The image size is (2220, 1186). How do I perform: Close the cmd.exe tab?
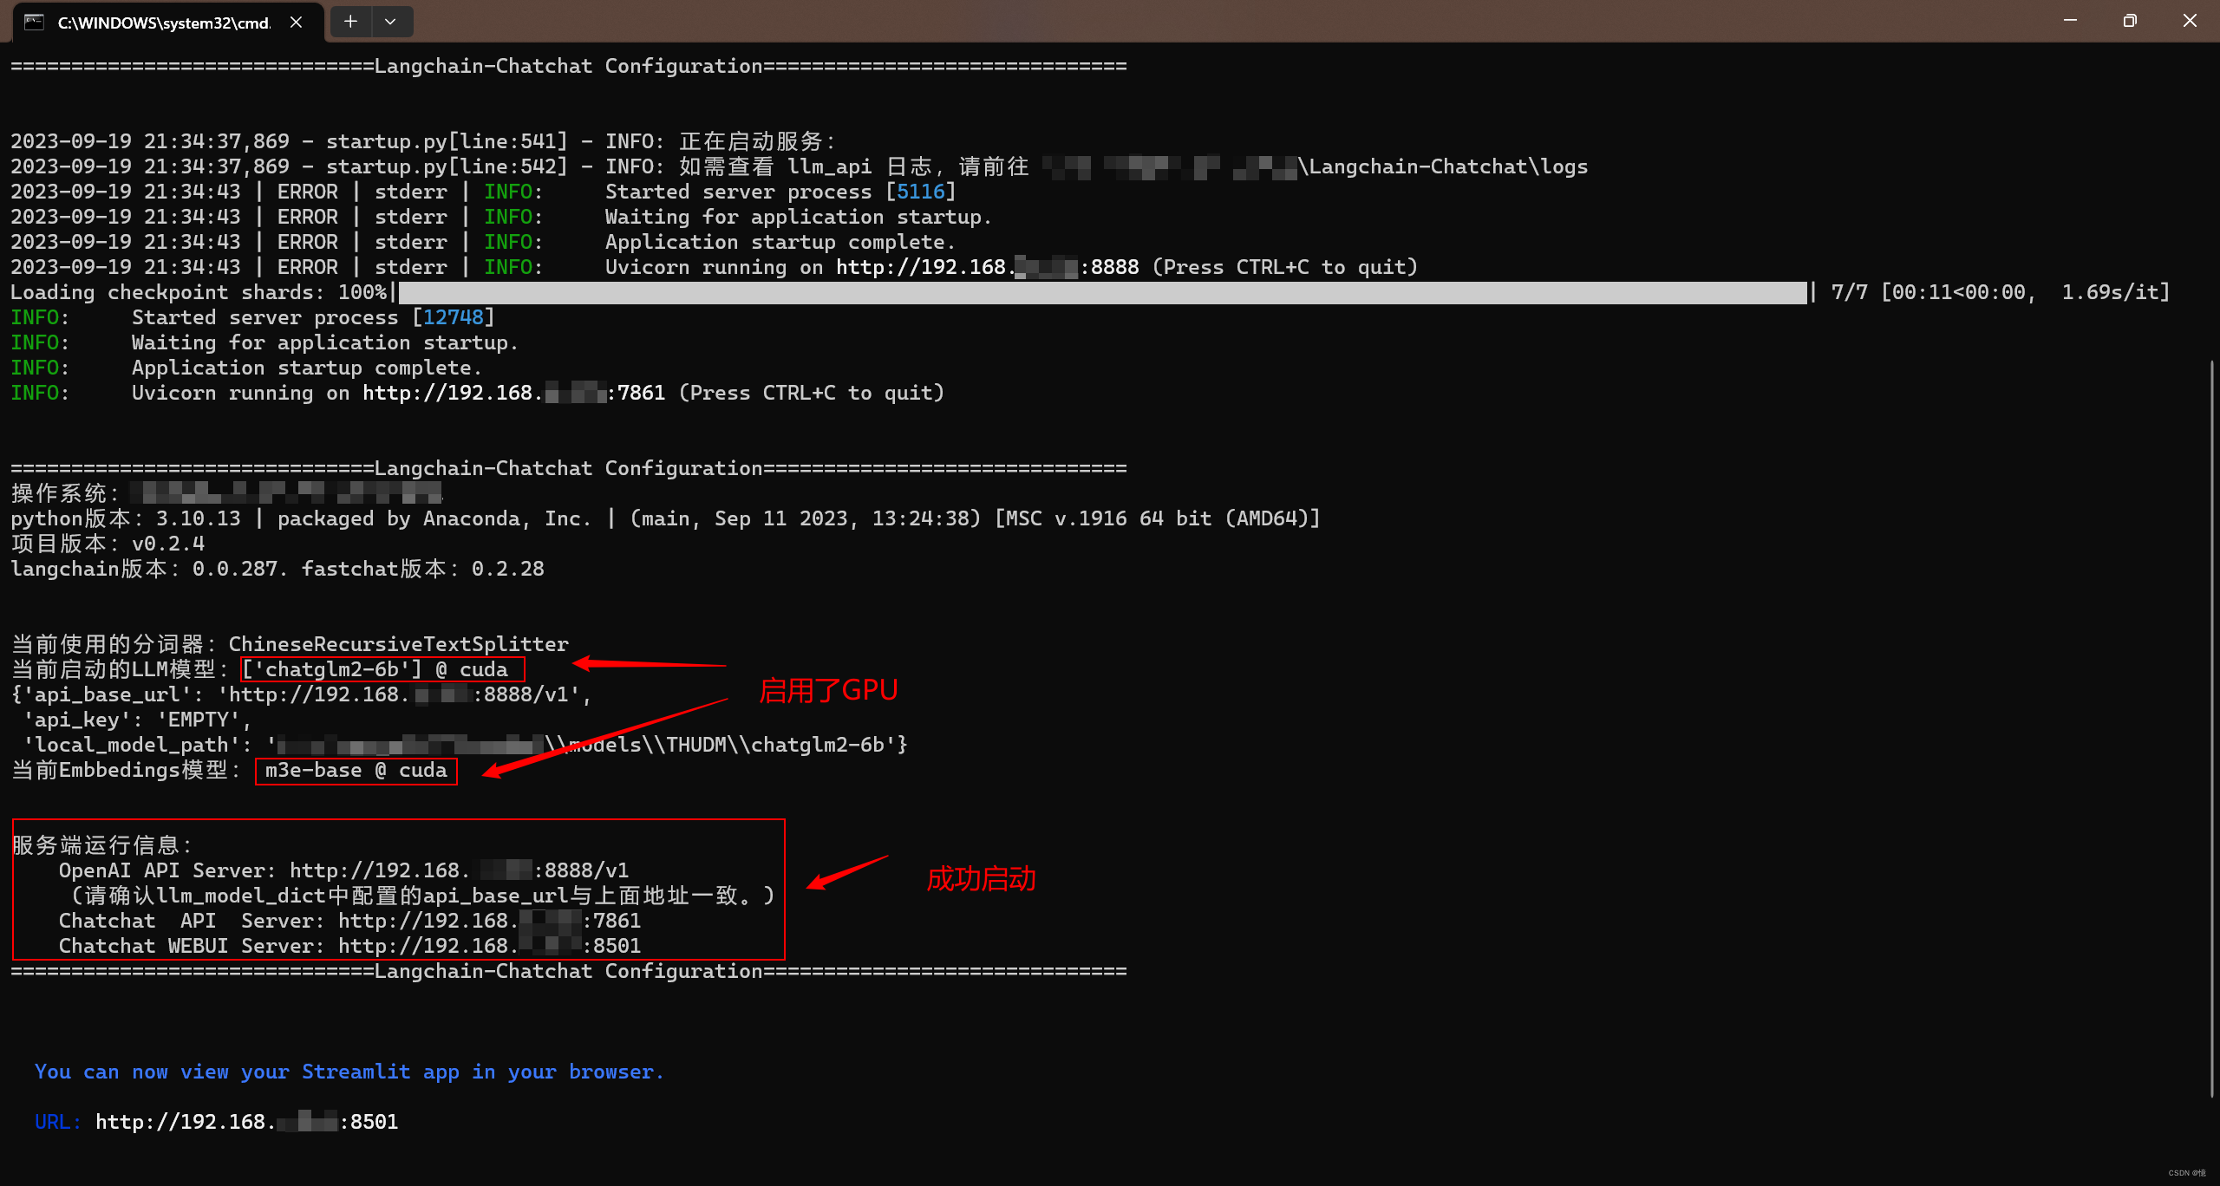pyautogui.click(x=296, y=23)
